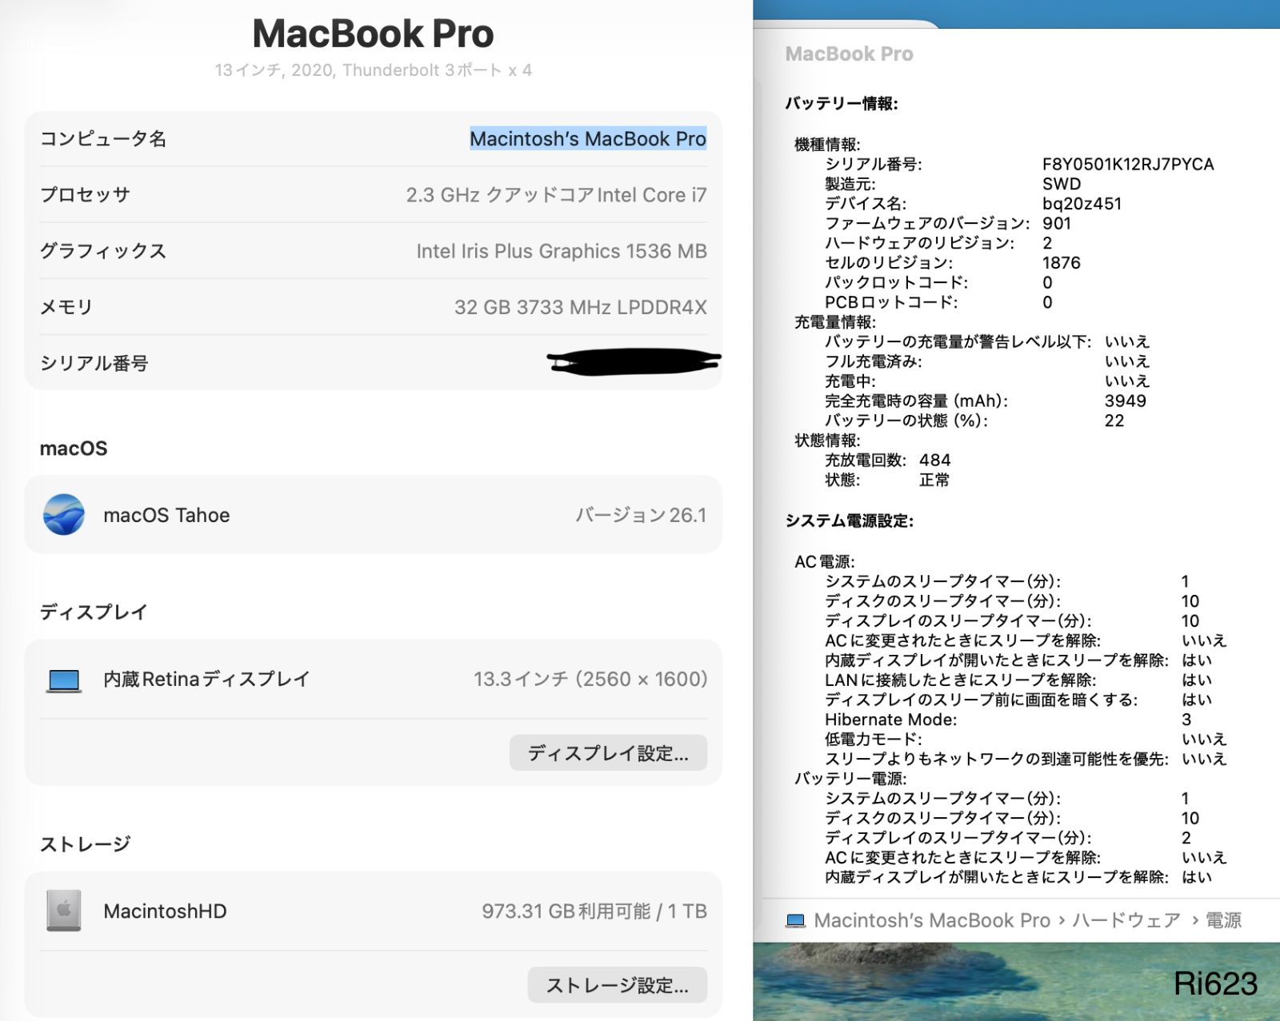Click the バッテリー電源: section label
The image size is (1280, 1021).
850,778
